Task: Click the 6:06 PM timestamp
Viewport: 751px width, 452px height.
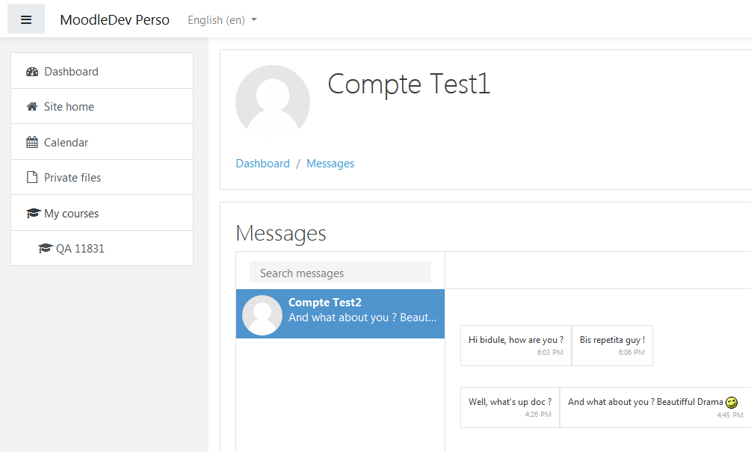Action: coord(631,353)
